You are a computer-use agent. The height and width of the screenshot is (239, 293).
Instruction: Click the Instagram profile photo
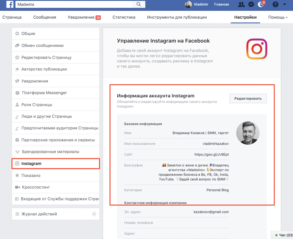(248, 133)
